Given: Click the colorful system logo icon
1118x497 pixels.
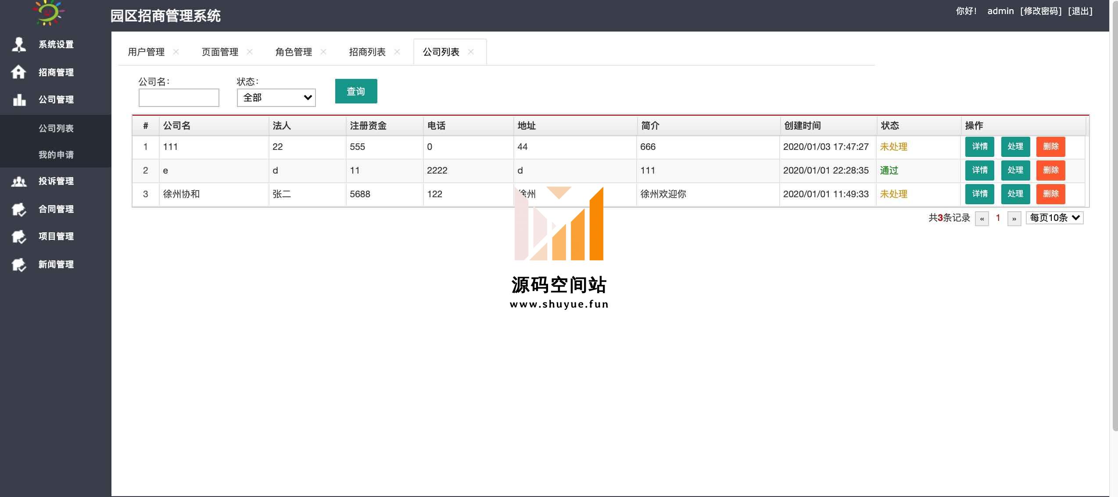Looking at the screenshot, I should pyautogui.click(x=48, y=12).
